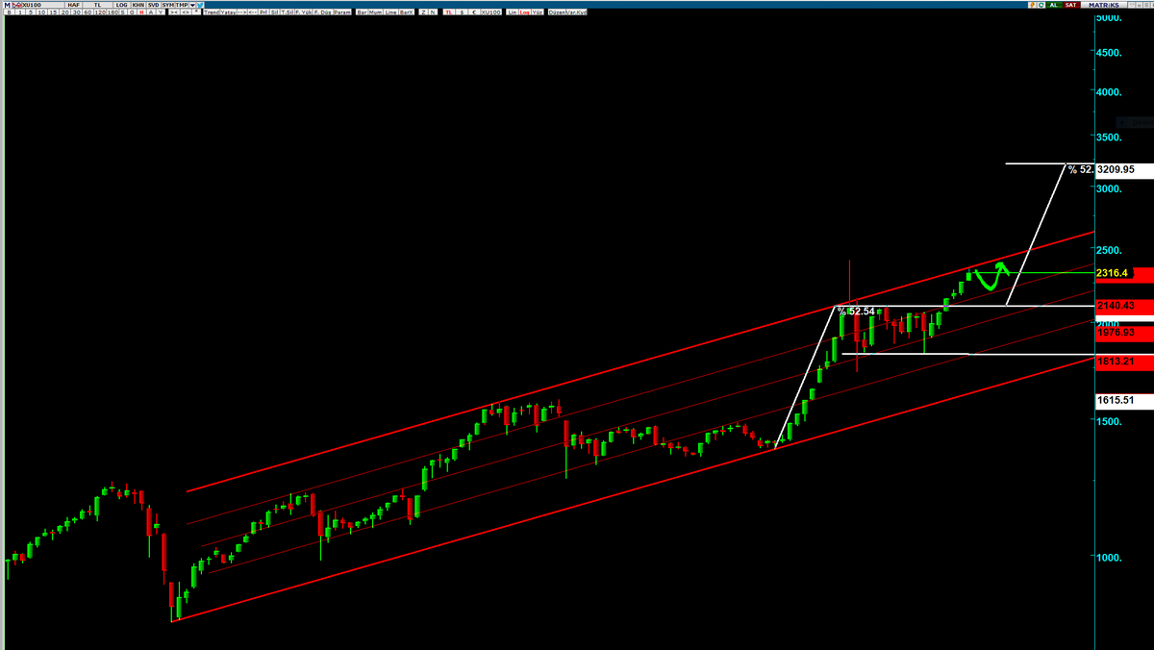Click the Var.Kyd save default button
Image resolution: width=1154 pixels, height=650 pixels.
[x=576, y=12]
